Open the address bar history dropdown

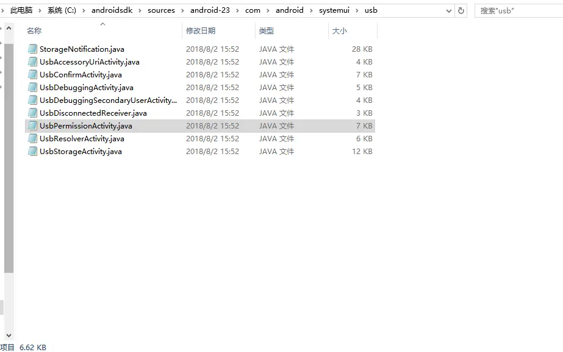tap(448, 11)
